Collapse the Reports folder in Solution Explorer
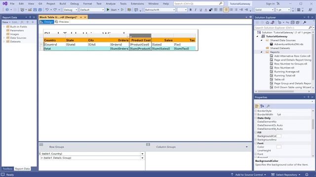The image size is (316, 177). [x=262, y=52]
